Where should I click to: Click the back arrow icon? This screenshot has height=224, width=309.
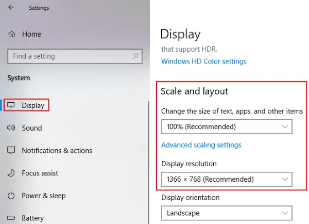(x=11, y=7)
